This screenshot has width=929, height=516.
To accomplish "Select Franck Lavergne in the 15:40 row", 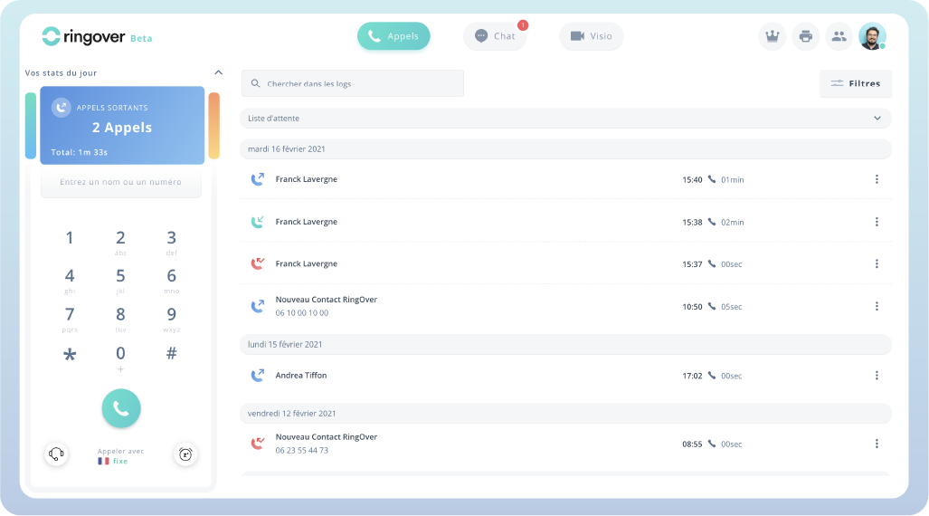I will (307, 179).
